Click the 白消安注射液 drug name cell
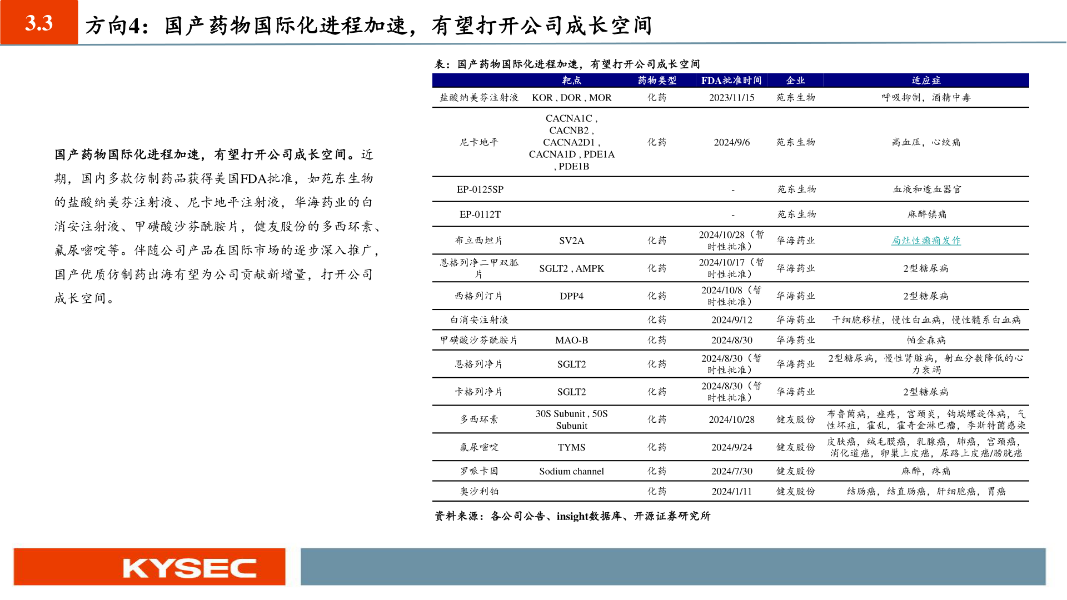The width and height of the screenshot is (1067, 600). pyautogui.click(x=479, y=320)
